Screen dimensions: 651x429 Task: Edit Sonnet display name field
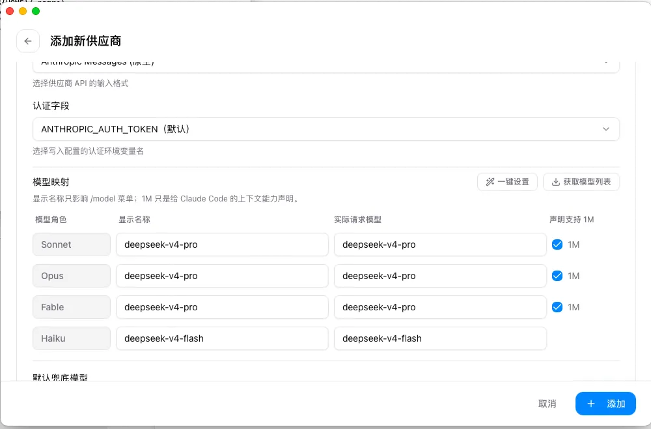pyautogui.click(x=222, y=244)
